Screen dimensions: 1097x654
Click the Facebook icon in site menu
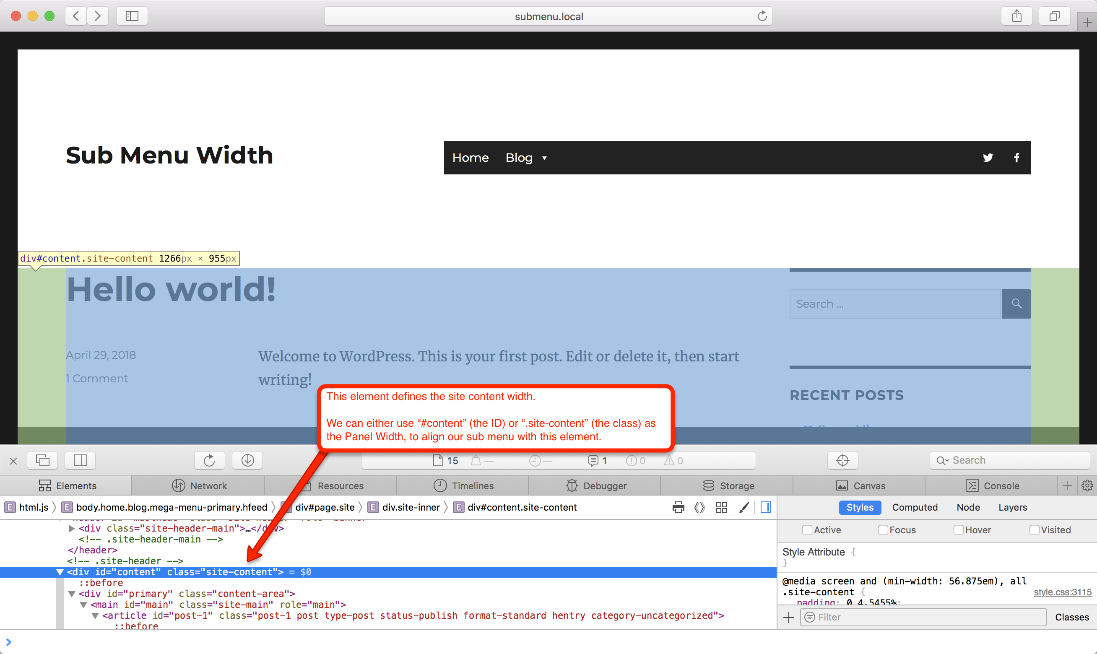coord(1016,157)
